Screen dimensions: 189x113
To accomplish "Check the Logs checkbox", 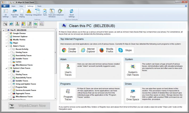I will click(11, 71).
